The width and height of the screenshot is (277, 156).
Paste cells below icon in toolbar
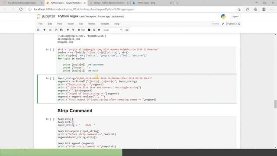pyautogui.click(x=61, y=30)
